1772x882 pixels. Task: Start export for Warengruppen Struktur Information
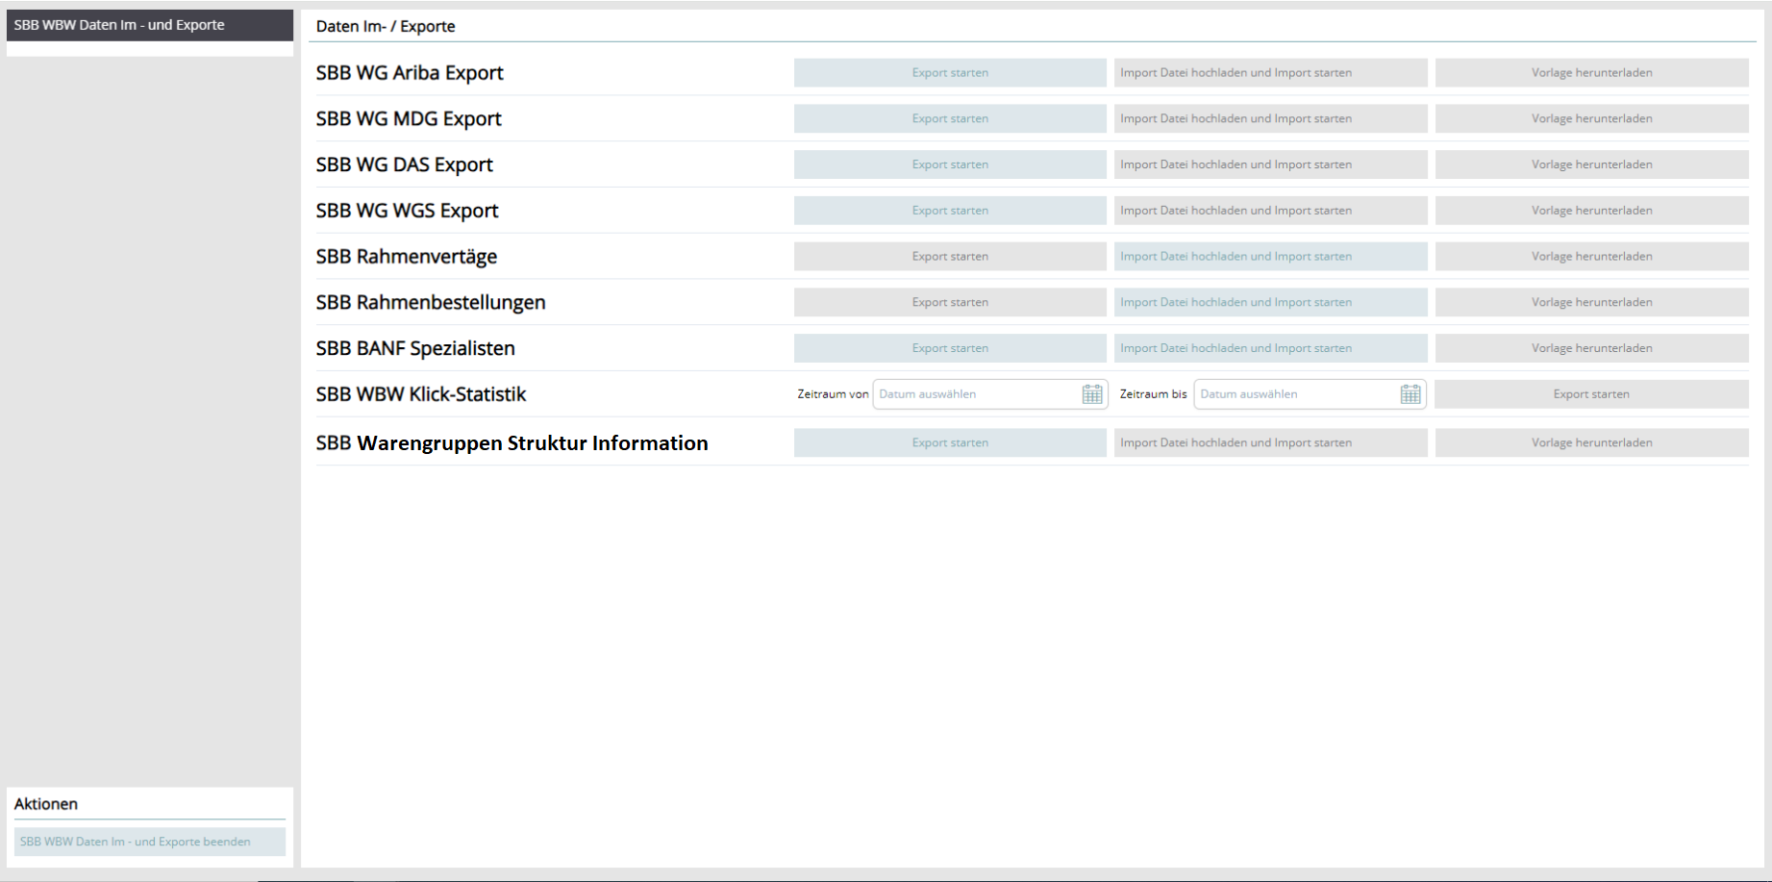tap(949, 442)
